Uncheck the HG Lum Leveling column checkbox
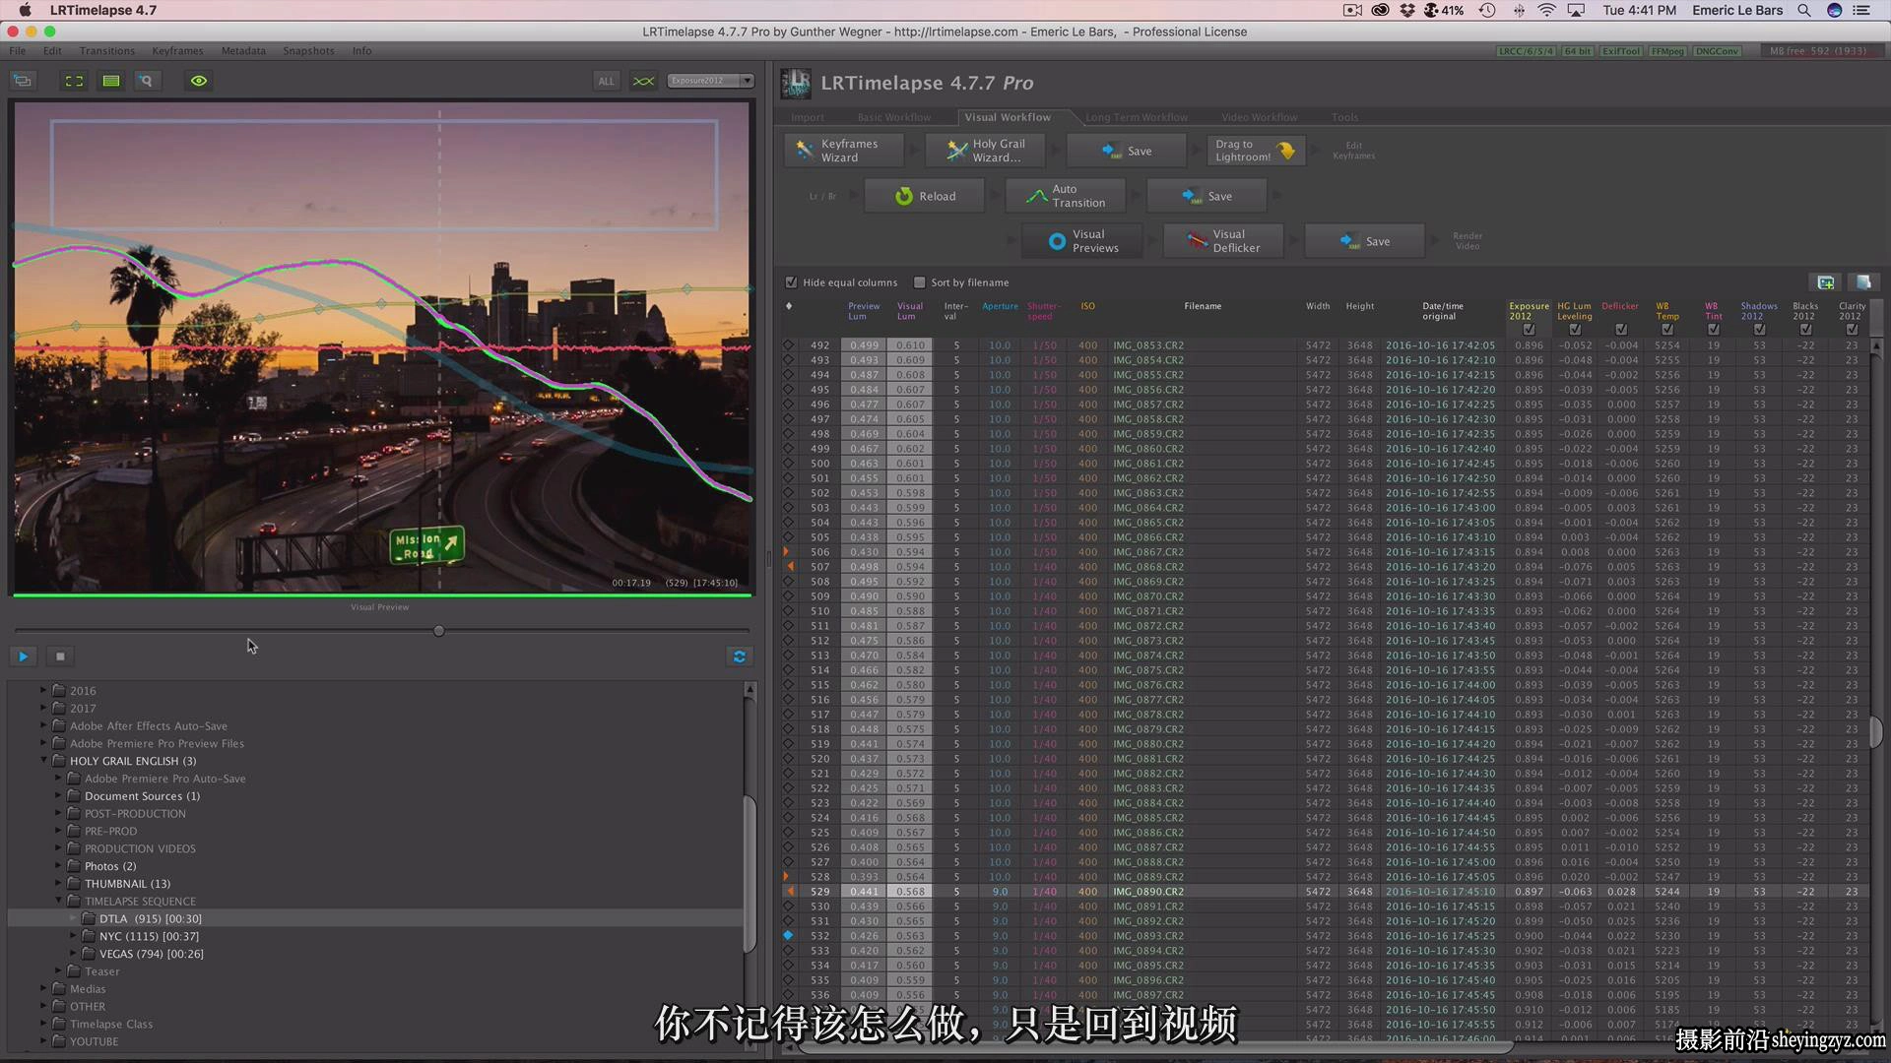 point(1575,330)
